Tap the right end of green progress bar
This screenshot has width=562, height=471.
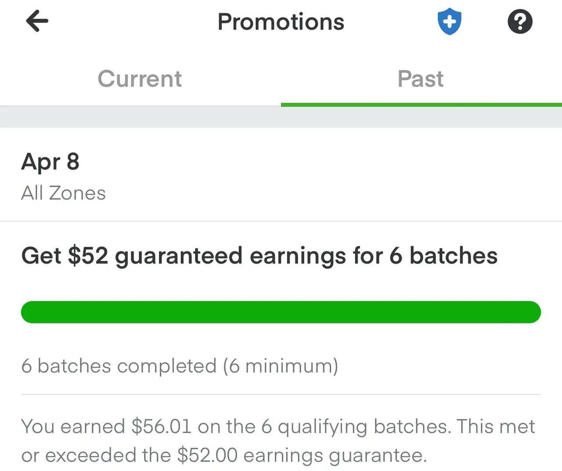pos(532,312)
